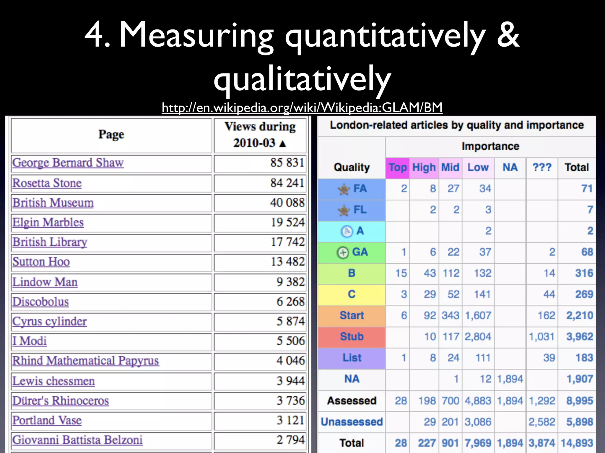Open the I Modi article link
This screenshot has height=453, width=605.
point(30,341)
